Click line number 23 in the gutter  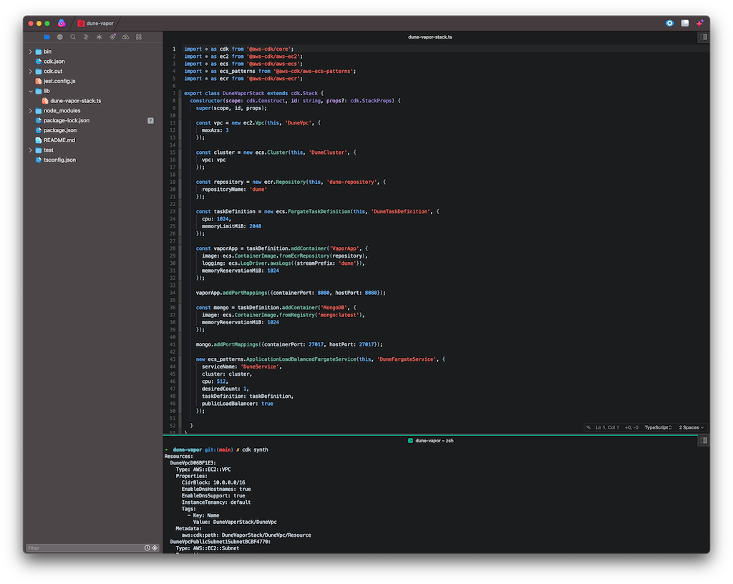coord(173,212)
